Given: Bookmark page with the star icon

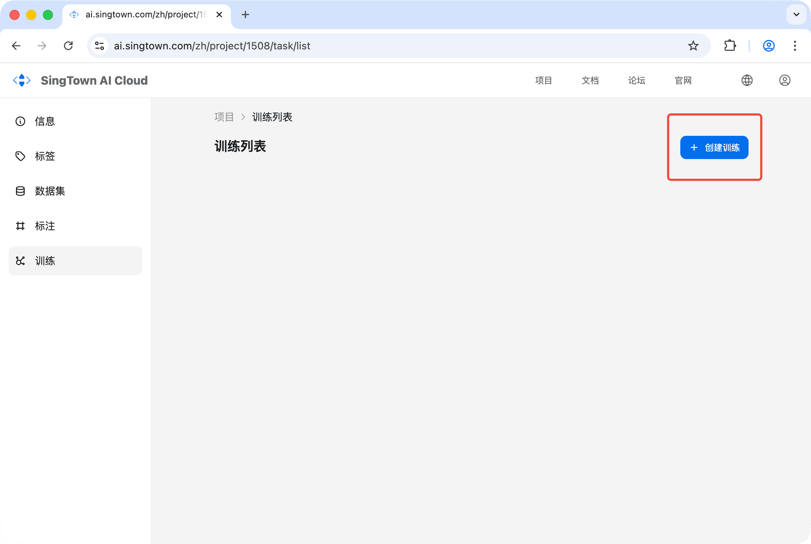Looking at the screenshot, I should [x=693, y=46].
